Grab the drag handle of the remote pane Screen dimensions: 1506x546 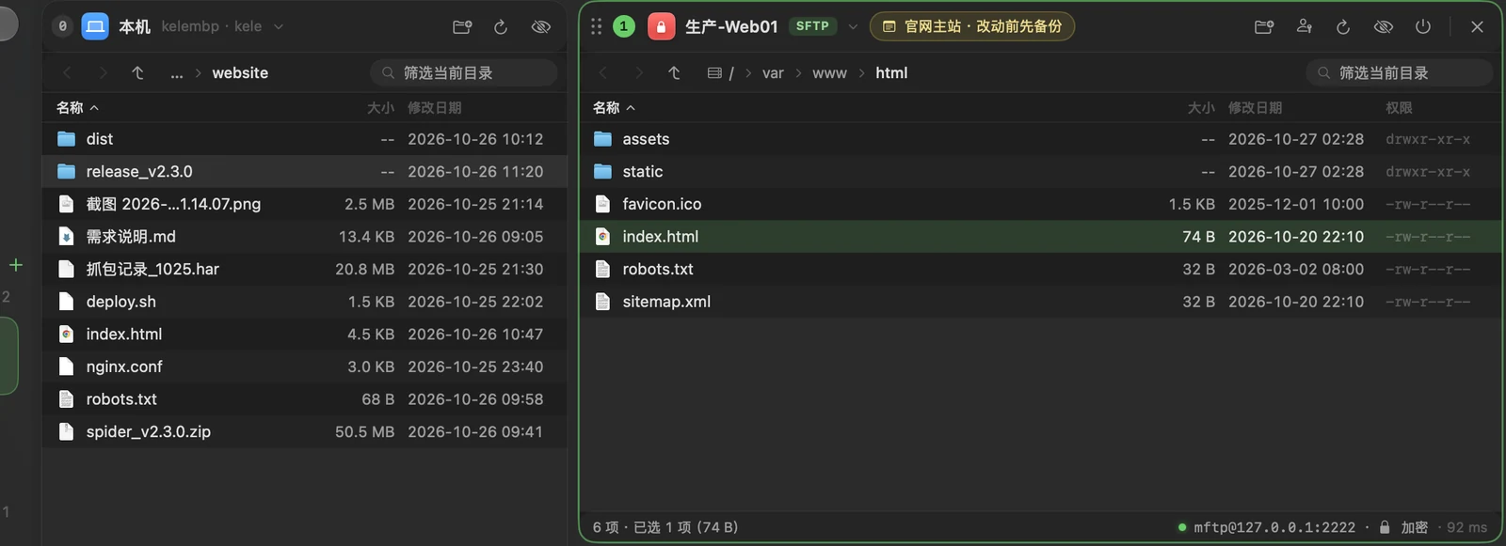click(x=596, y=26)
